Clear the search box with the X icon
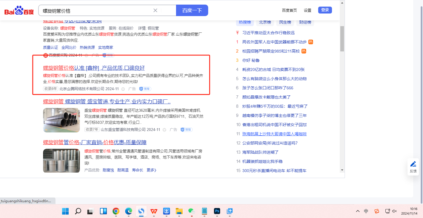The image size is (423, 218). 155,10
